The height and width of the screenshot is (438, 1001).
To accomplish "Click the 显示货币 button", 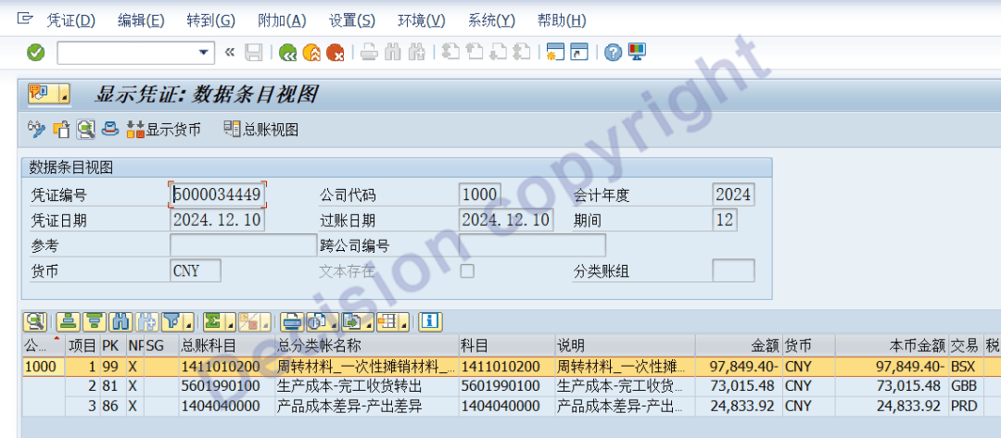I will point(163,130).
